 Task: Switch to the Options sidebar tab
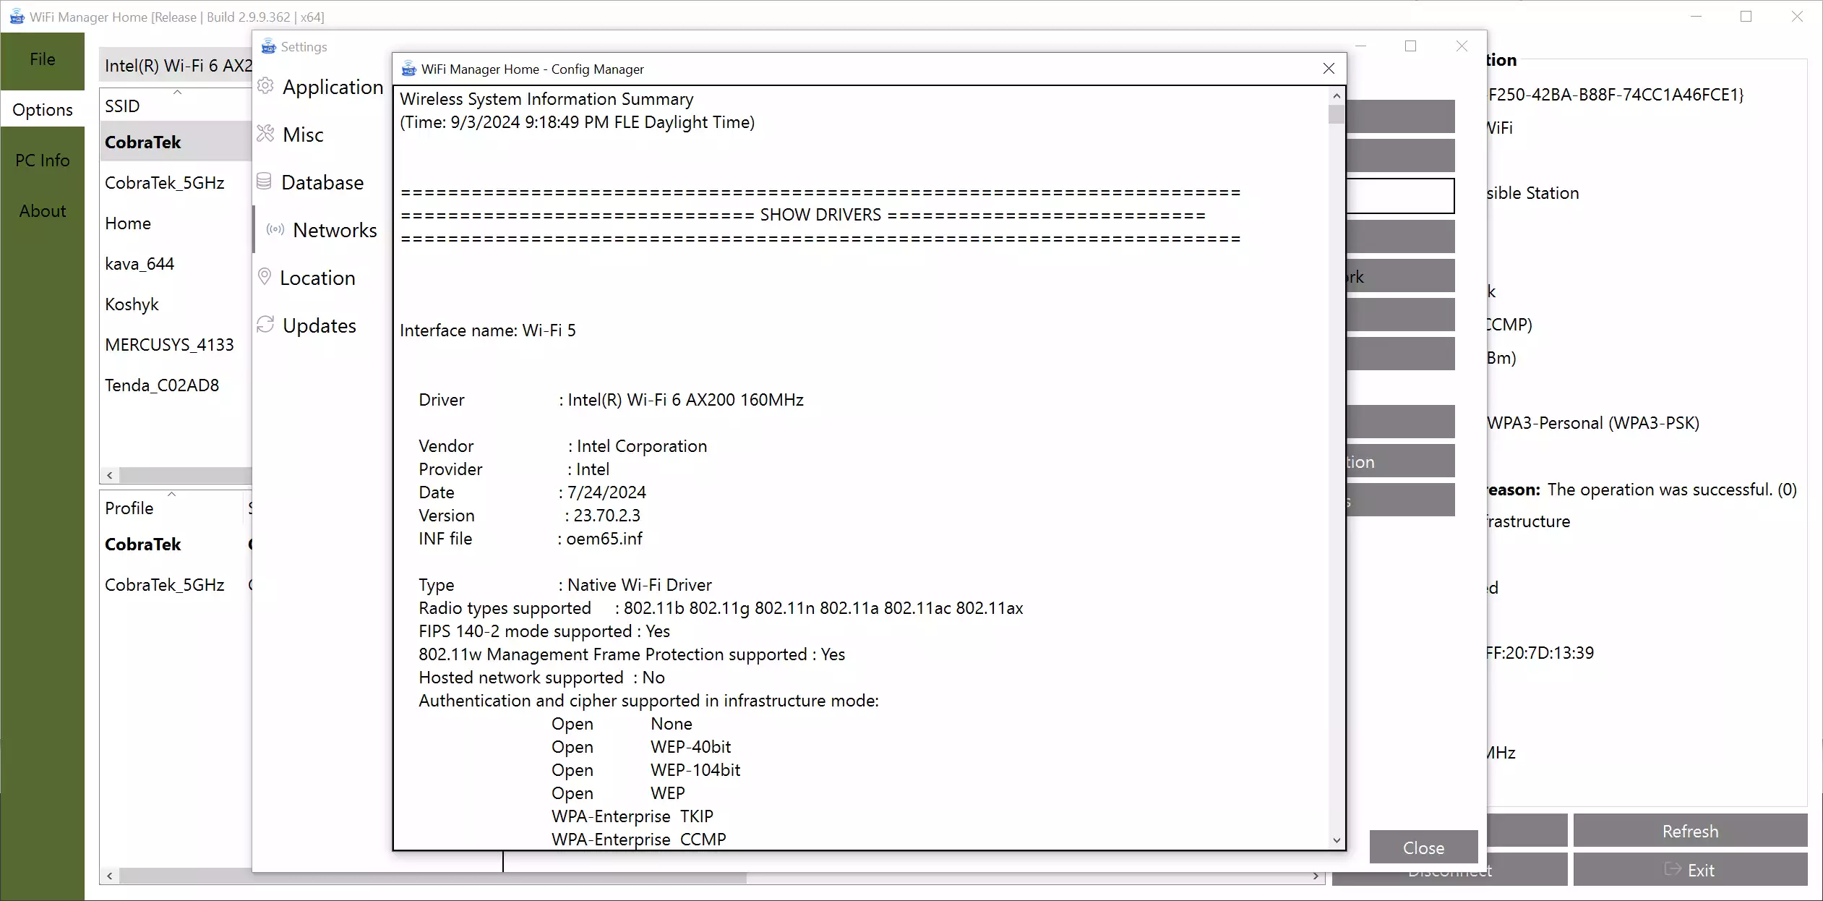(43, 109)
